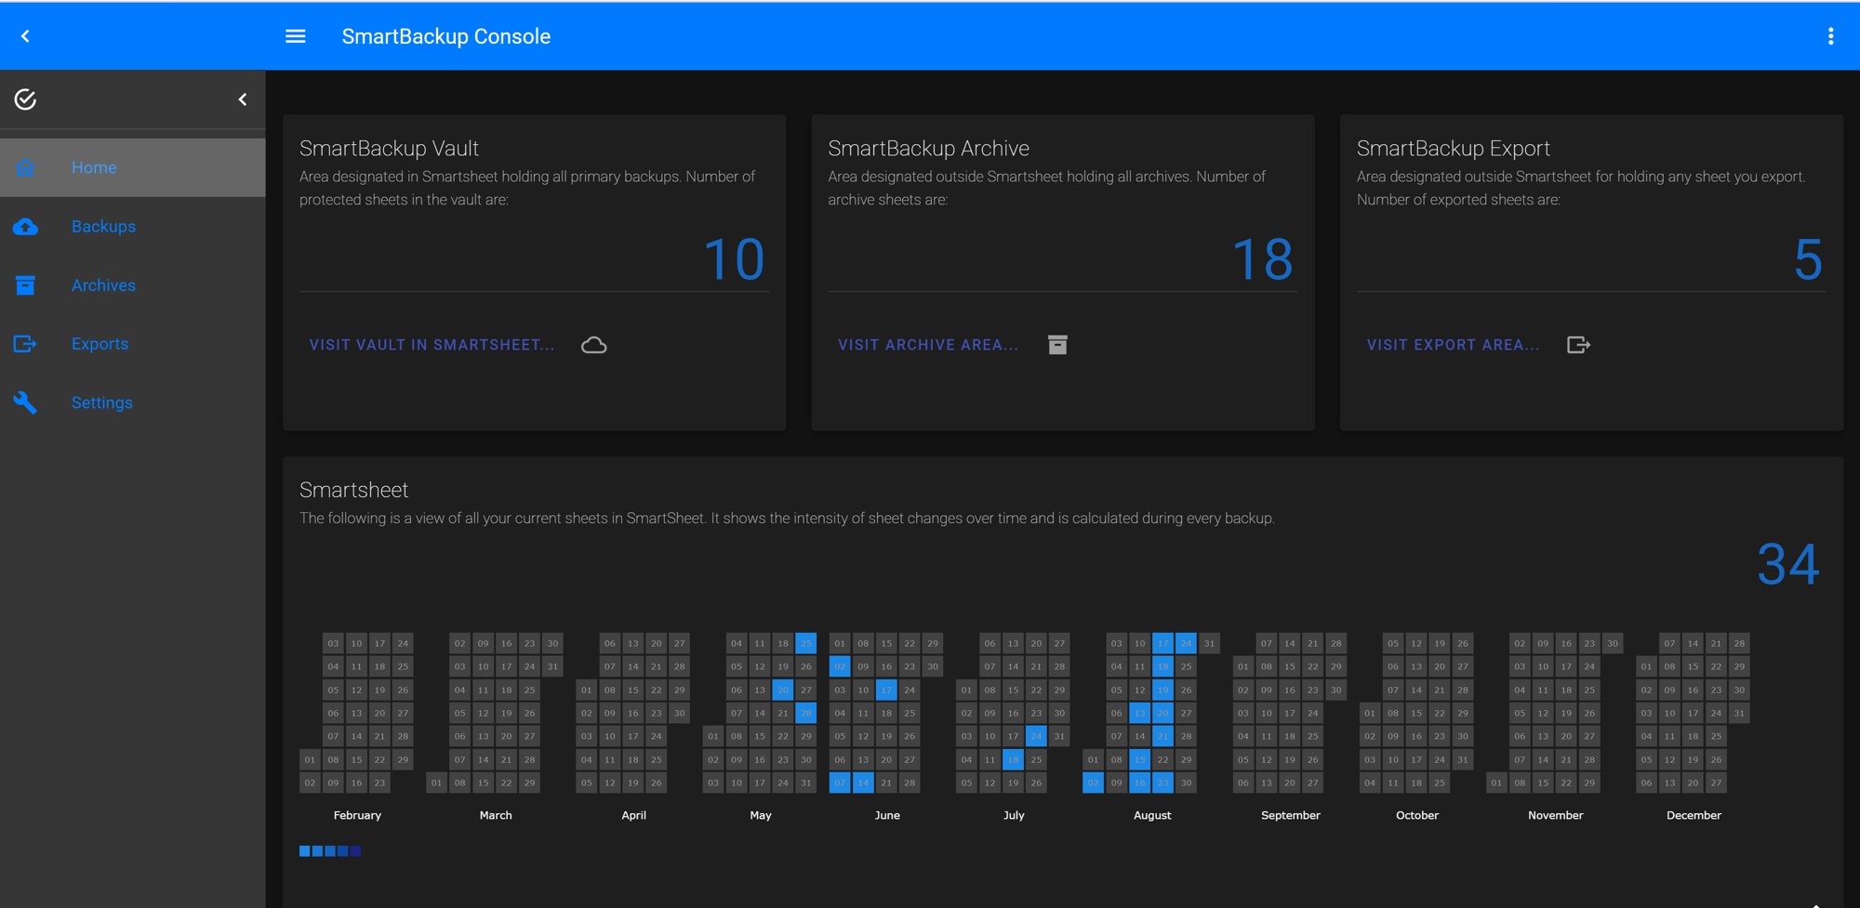The width and height of the screenshot is (1860, 908).
Task: Click day 01 in February
Action: [310, 759]
